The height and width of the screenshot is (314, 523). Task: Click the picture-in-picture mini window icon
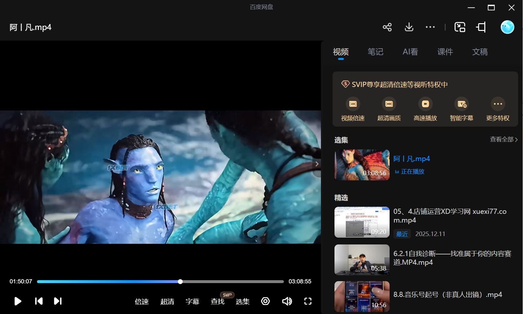pyautogui.click(x=460, y=27)
